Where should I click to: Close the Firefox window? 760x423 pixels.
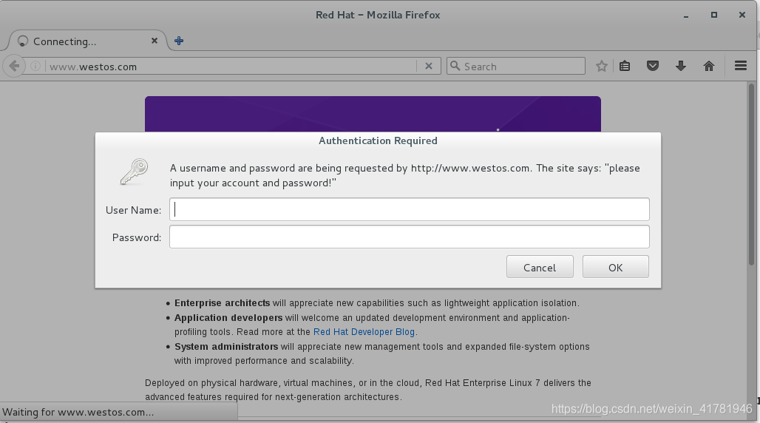coord(742,15)
